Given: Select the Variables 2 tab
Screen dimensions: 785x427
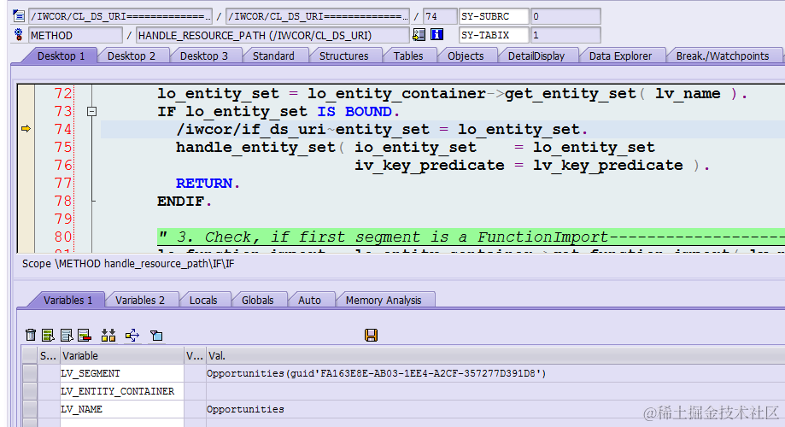Looking at the screenshot, I should click(140, 301).
